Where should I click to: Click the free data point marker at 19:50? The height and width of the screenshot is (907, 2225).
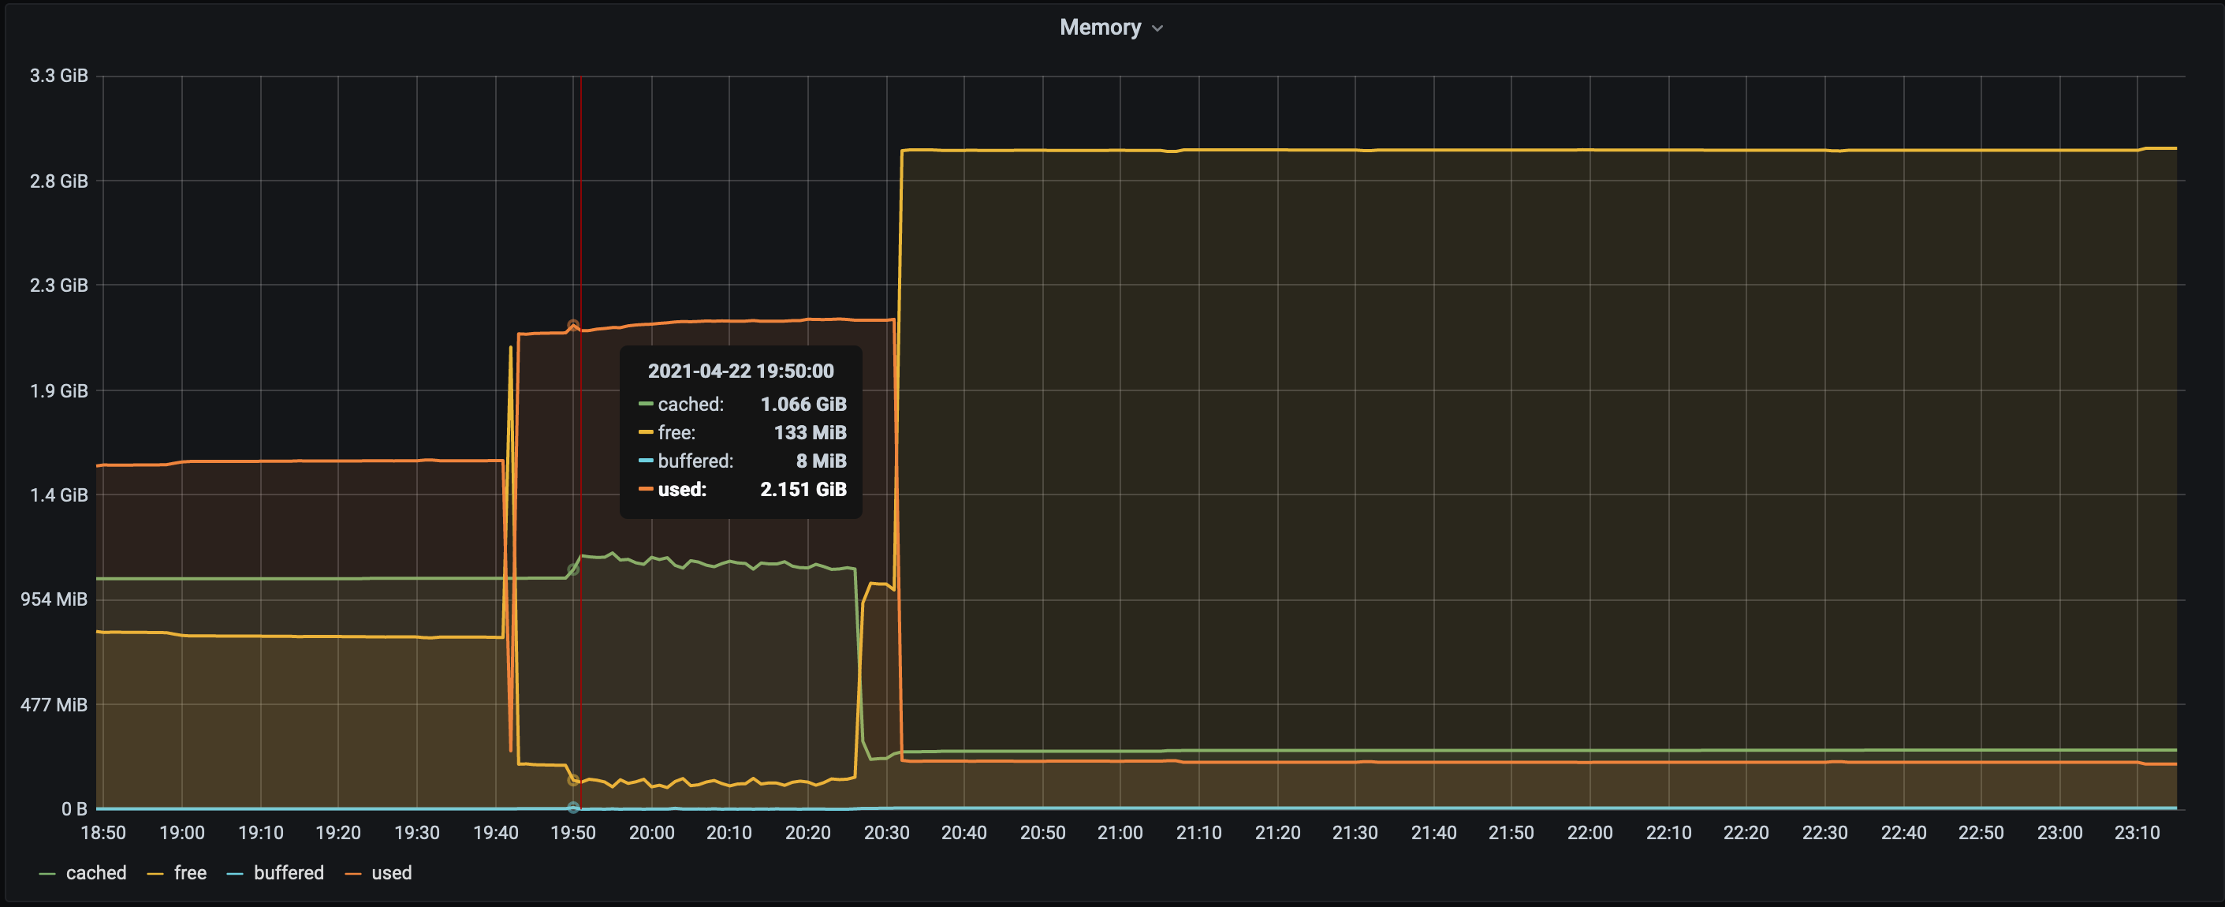point(572,780)
